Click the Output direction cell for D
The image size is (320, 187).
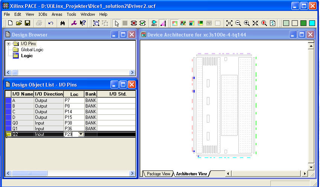click(49, 117)
